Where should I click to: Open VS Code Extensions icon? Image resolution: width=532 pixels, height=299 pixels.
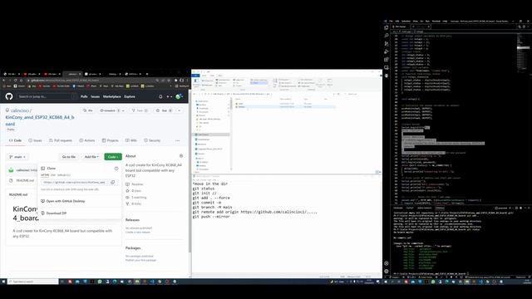click(387, 60)
